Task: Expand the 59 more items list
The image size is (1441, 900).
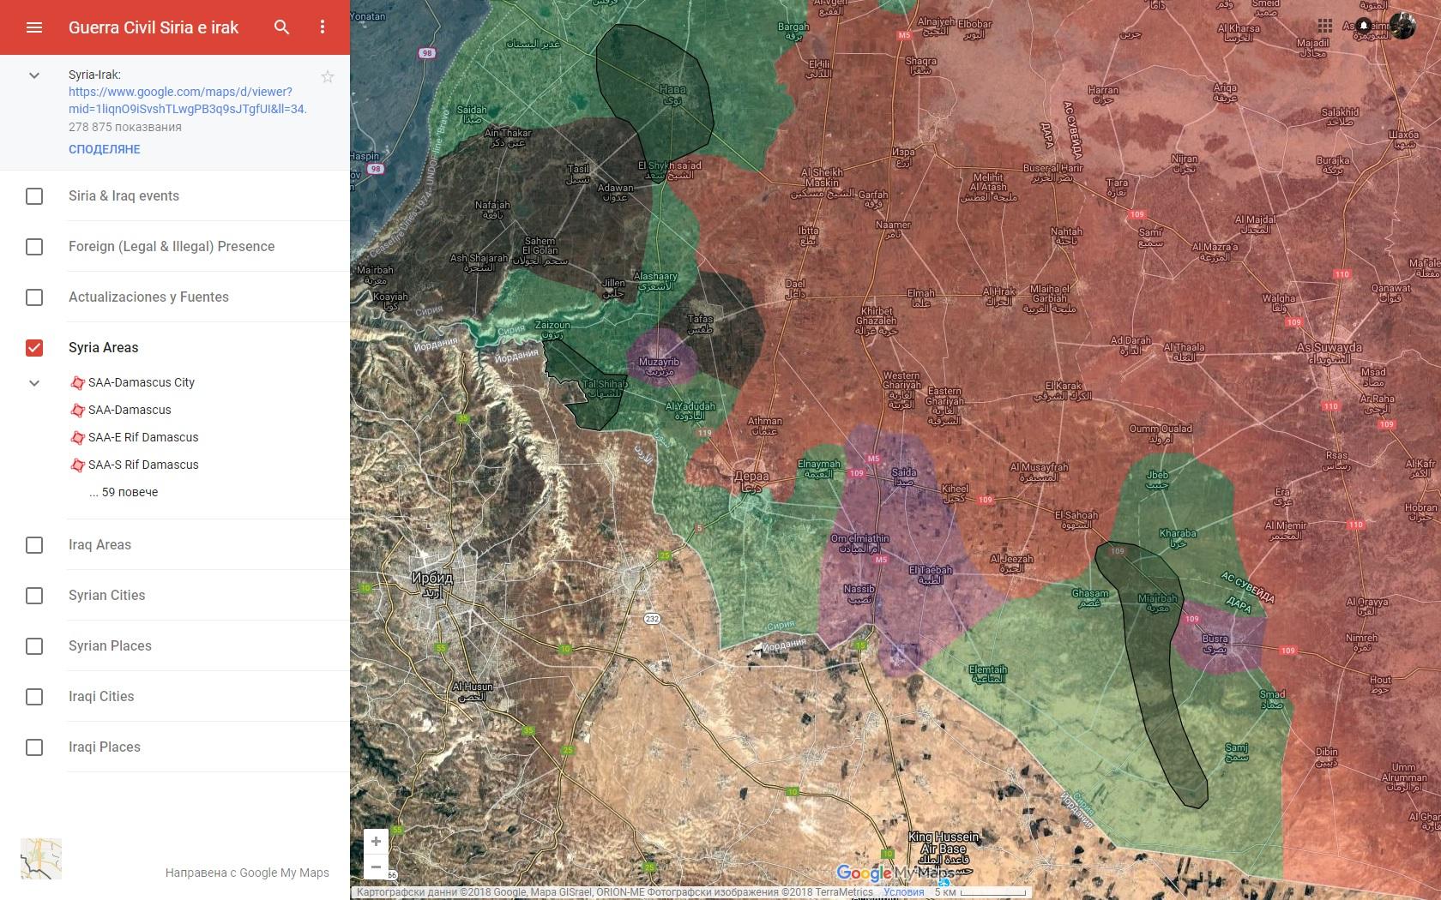Action: 124,493
